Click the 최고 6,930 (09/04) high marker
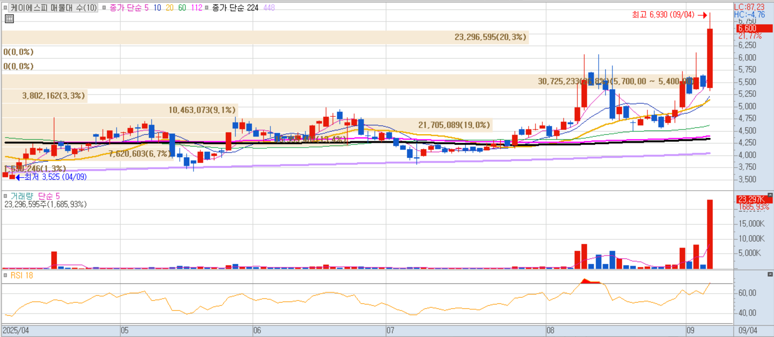Viewport: 774px width, 337px height. 669,15
